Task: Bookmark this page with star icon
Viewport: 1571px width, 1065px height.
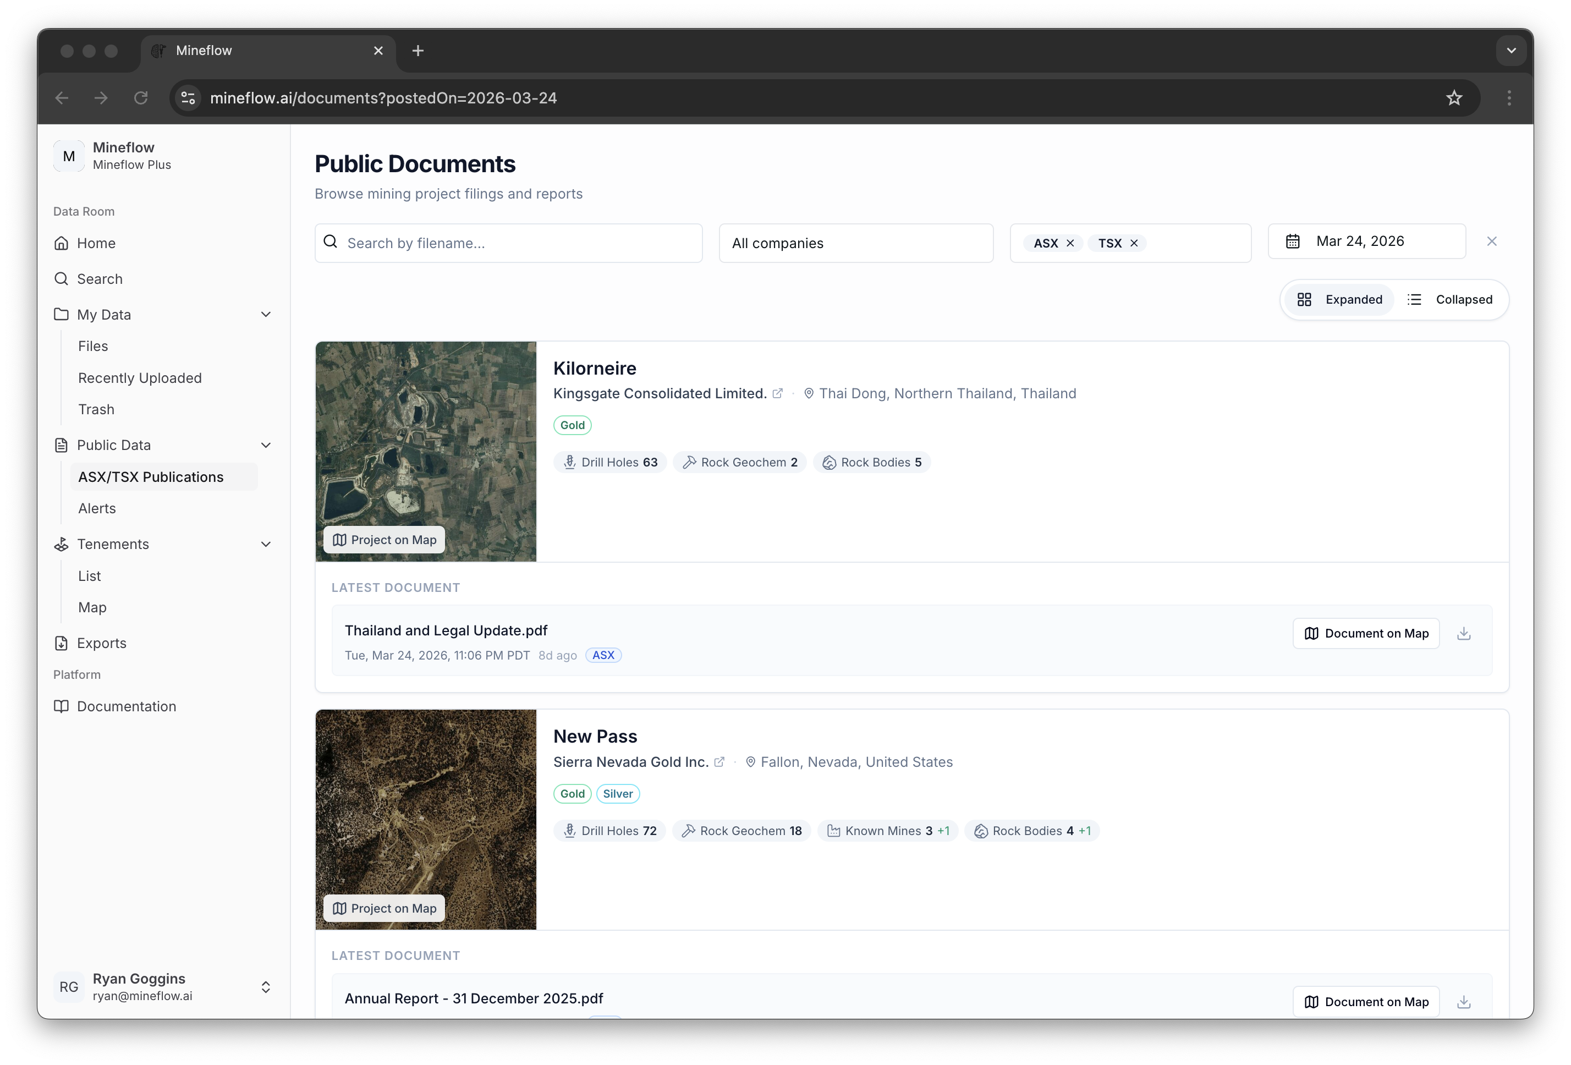Action: 1454,98
